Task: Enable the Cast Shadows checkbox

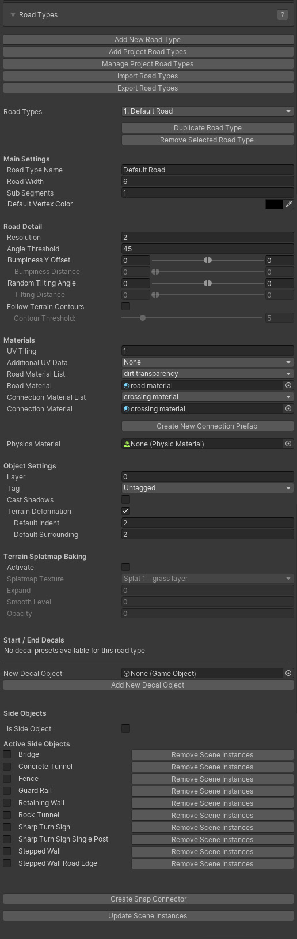Action: (125, 499)
